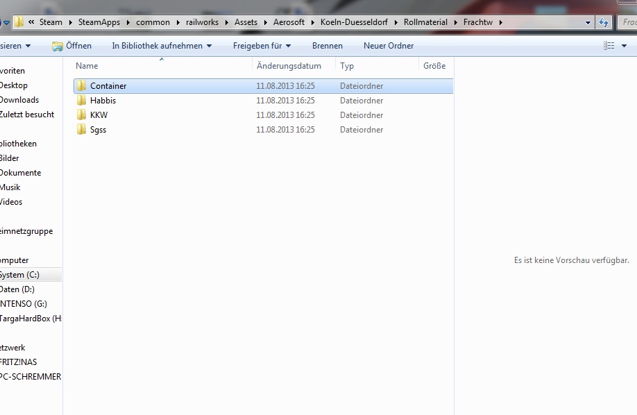
Task: Open the Musik library
Action: coord(10,187)
